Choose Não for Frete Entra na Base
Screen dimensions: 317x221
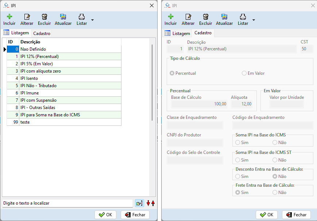tap(275, 192)
